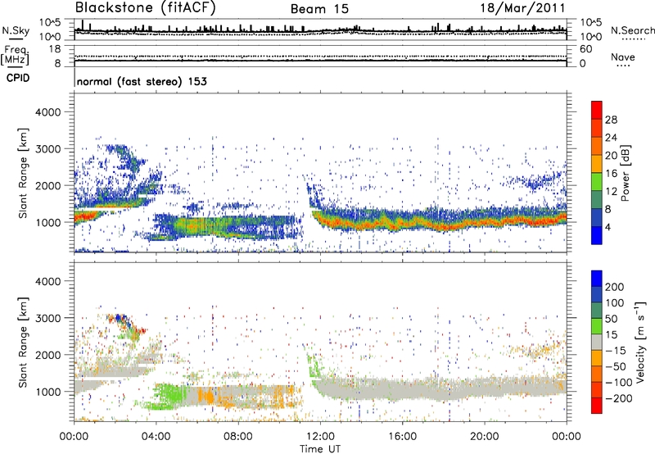Select the 4000 tick in power panel
Viewport: 655px width, 454px height.
click(x=47, y=112)
